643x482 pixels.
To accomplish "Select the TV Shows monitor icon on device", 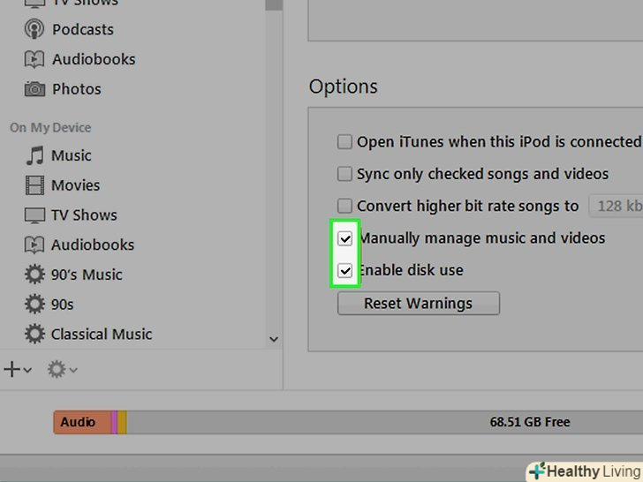I will tap(34, 215).
